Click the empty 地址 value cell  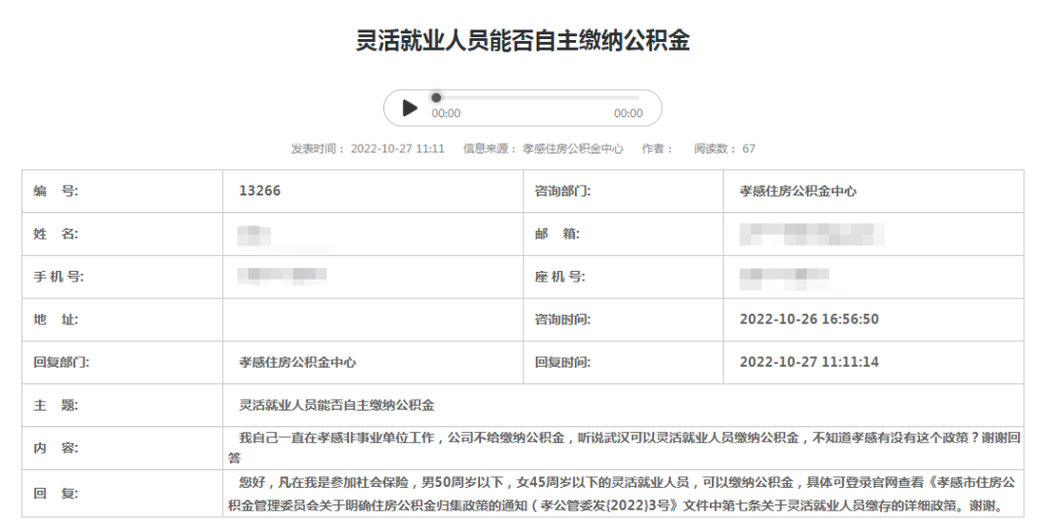[373, 319]
